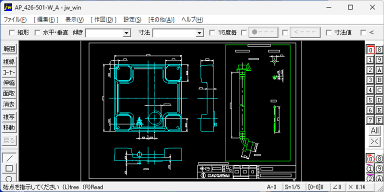Click inside the 寸法 input field
Viewport: 384px width, 192px height.
click(174, 33)
